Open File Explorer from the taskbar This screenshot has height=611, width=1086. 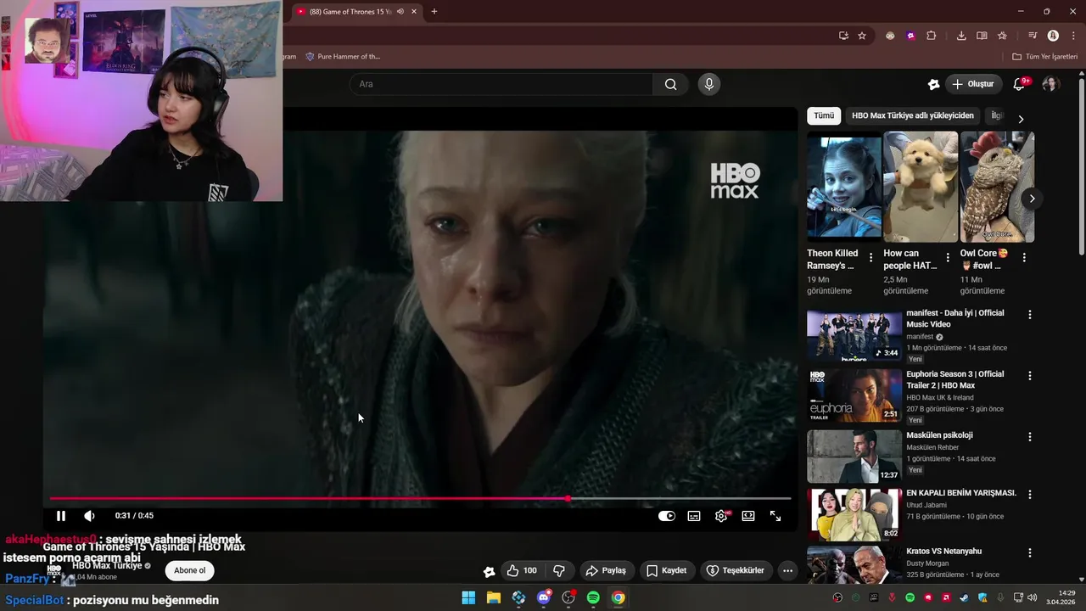point(494,598)
